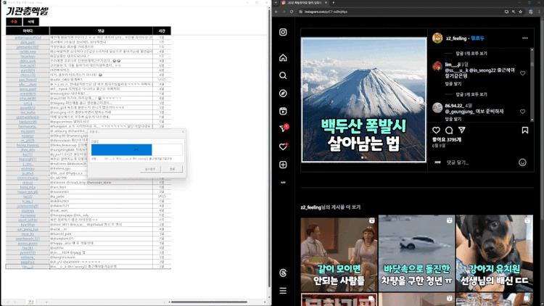Follow z2_feeling via blue follow link
The width and height of the screenshot is (544, 306).
pyautogui.click(x=477, y=38)
